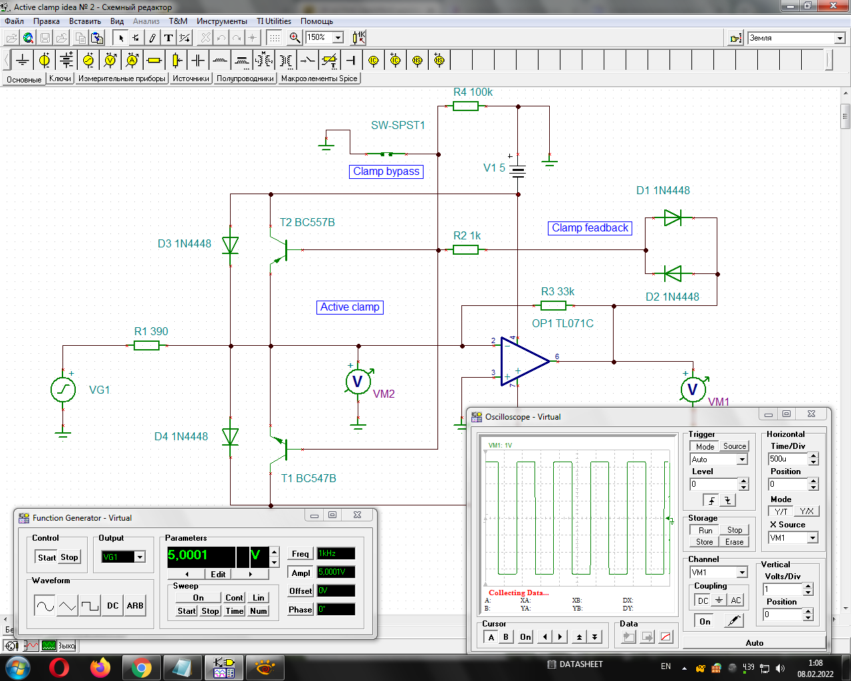Switch to the Полупроводники component tab
This screenshot has height=681, width=851.
tap(245, 78)
